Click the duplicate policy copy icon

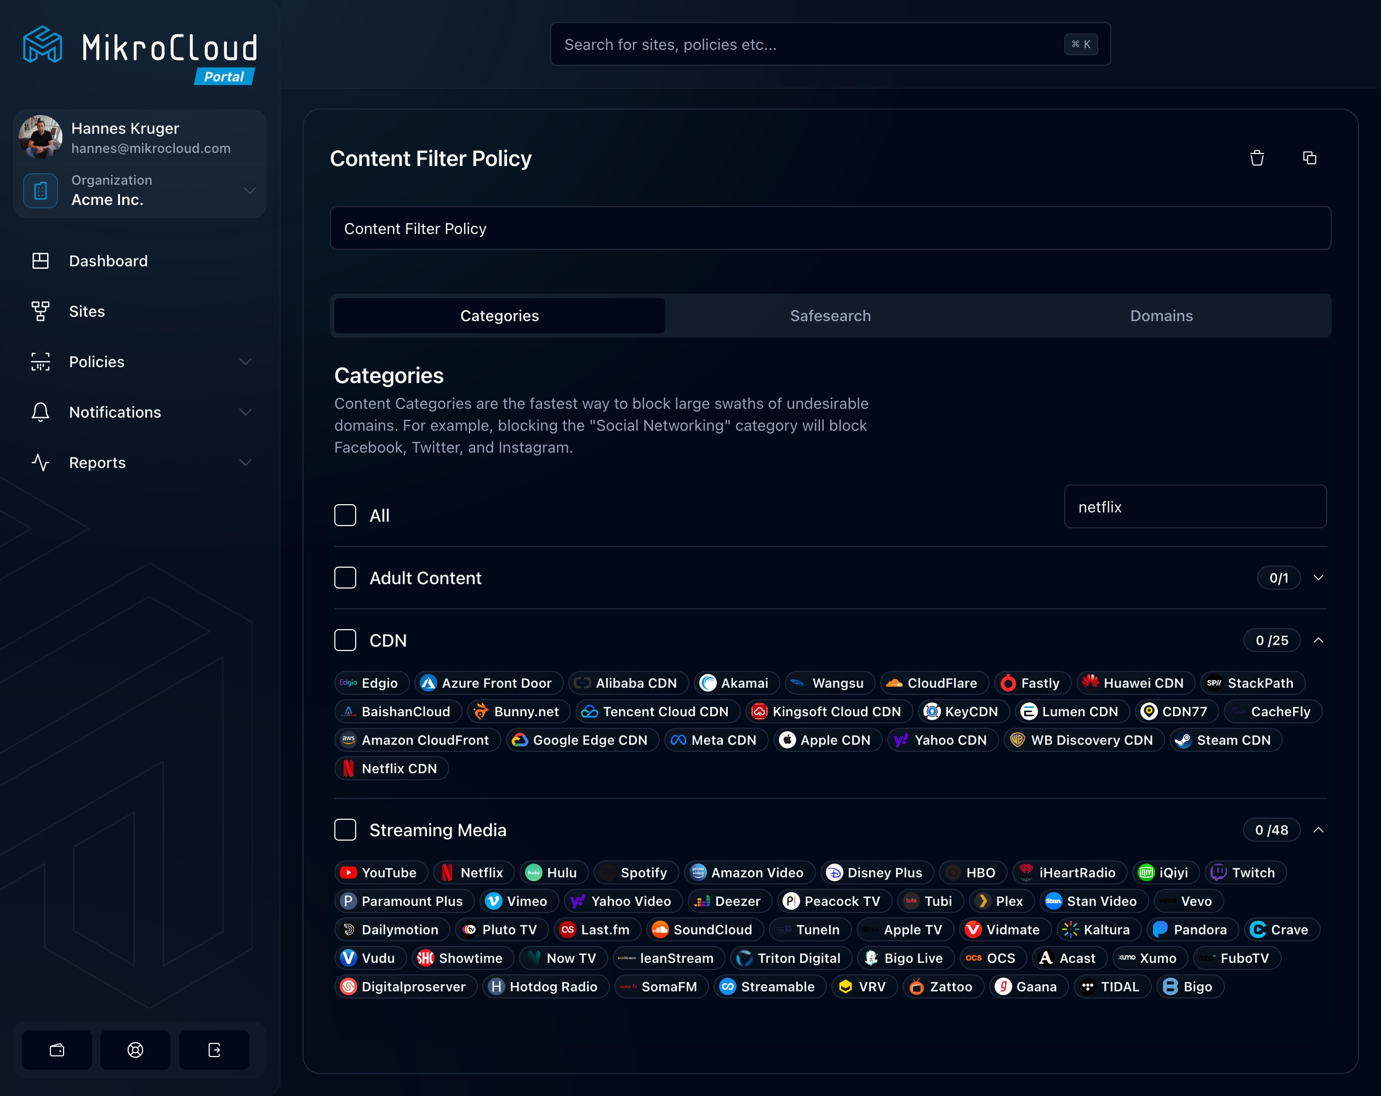click(1309, 157)
